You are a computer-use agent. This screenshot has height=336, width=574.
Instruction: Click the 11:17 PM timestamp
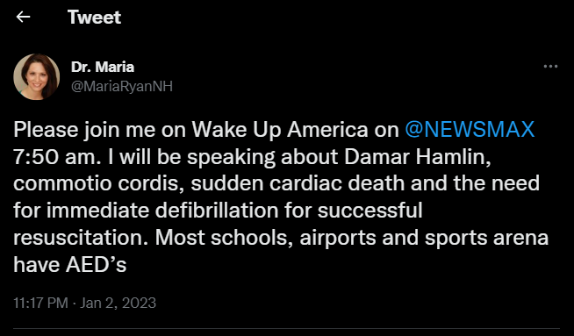point(40,303)
